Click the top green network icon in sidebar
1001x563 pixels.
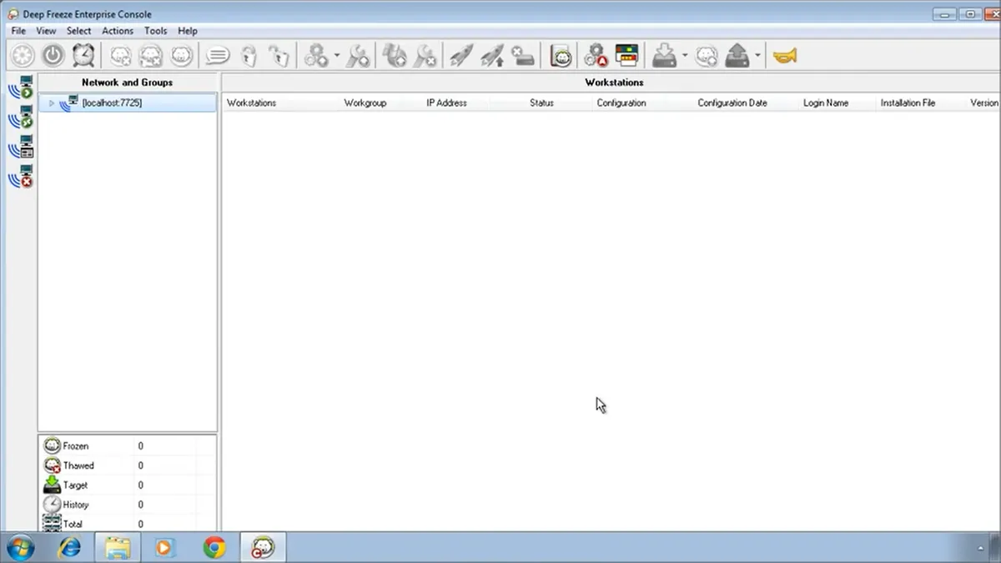[22, 87]
